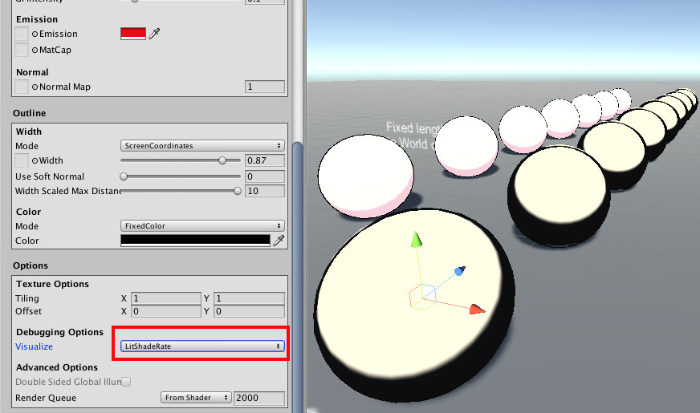Click the blue Visualize label

[34, 346]
